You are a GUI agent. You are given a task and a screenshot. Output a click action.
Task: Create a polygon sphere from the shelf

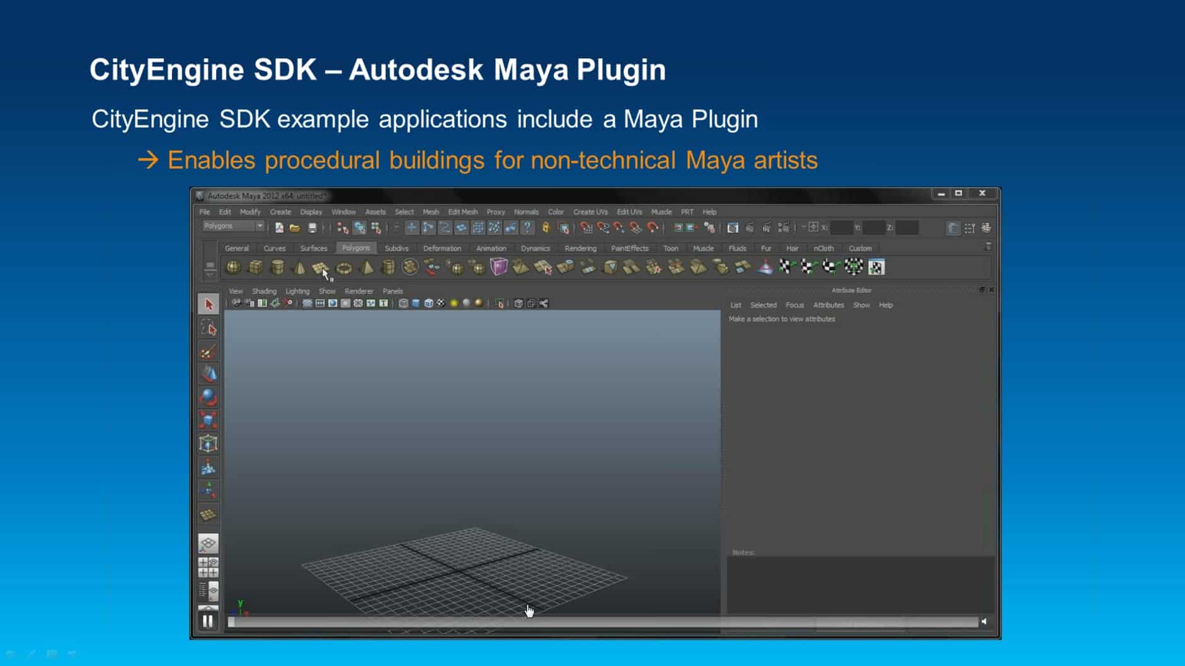(x=233, y=268)
